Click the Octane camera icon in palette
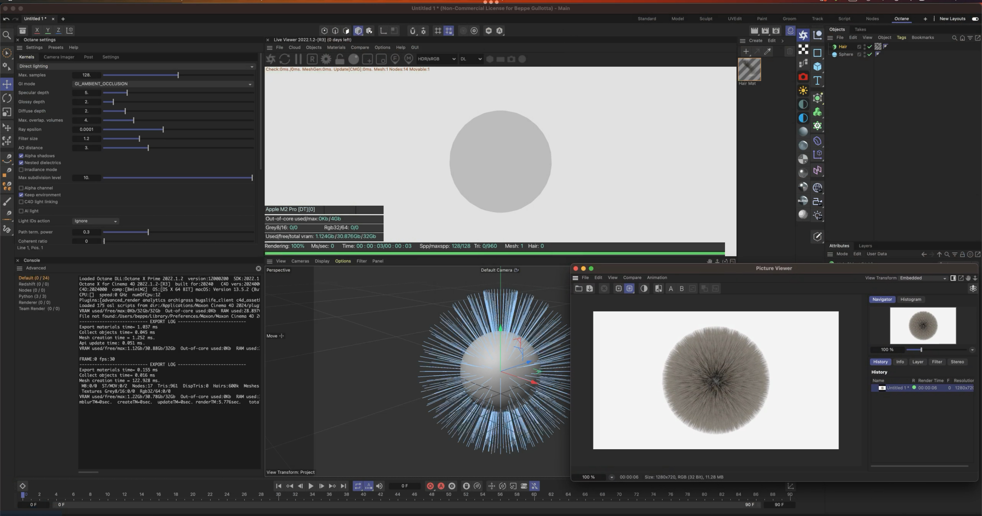982x516 pixels. coord(803,77)
